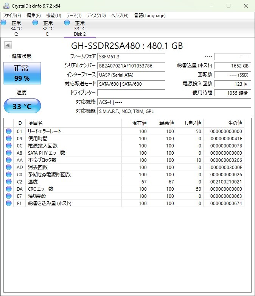The width and height of the screenshot is (255, 296).
Task: Click the 正常 99% health status button
Action: [x=22, y=73]
